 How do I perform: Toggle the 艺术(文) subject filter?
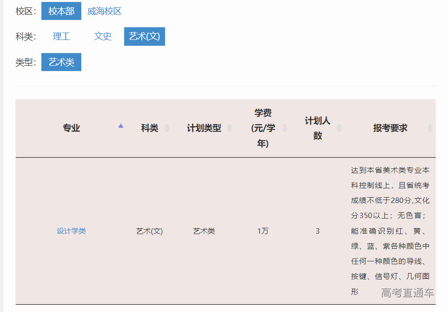144,36
